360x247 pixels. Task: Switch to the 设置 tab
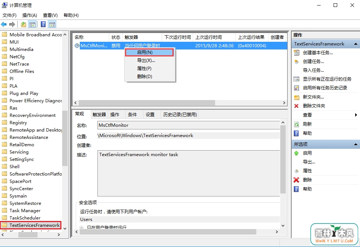pyautogui.click(x=152, y=115)
